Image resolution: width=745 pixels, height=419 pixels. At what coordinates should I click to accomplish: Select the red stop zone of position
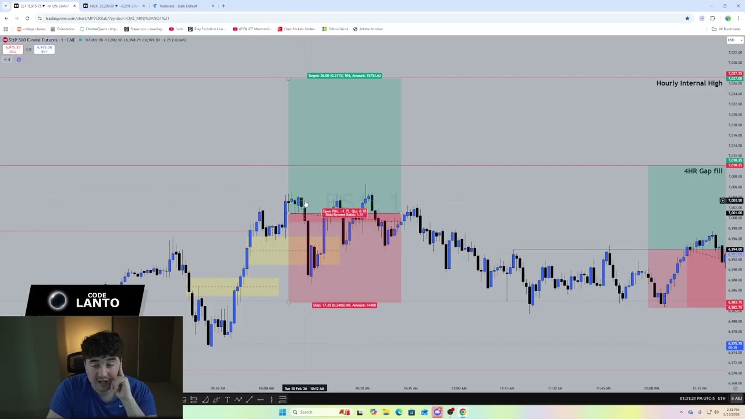click(x=345, y=258)
